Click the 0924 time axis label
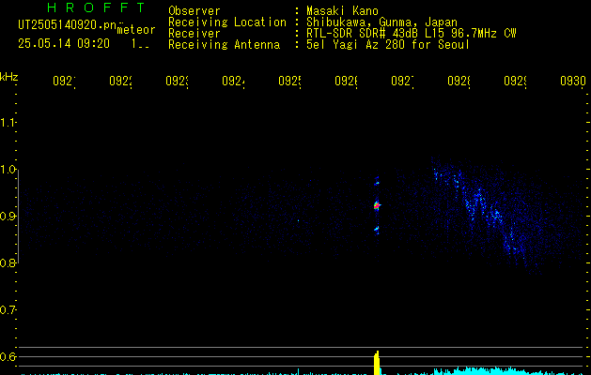The image size is (591, 375). [233, 82]
